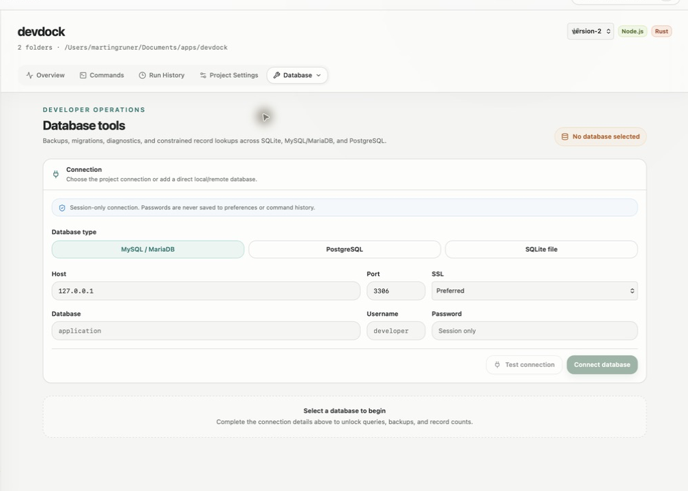Click the Connect database button
688x491 pixels.
click(602, 365)
